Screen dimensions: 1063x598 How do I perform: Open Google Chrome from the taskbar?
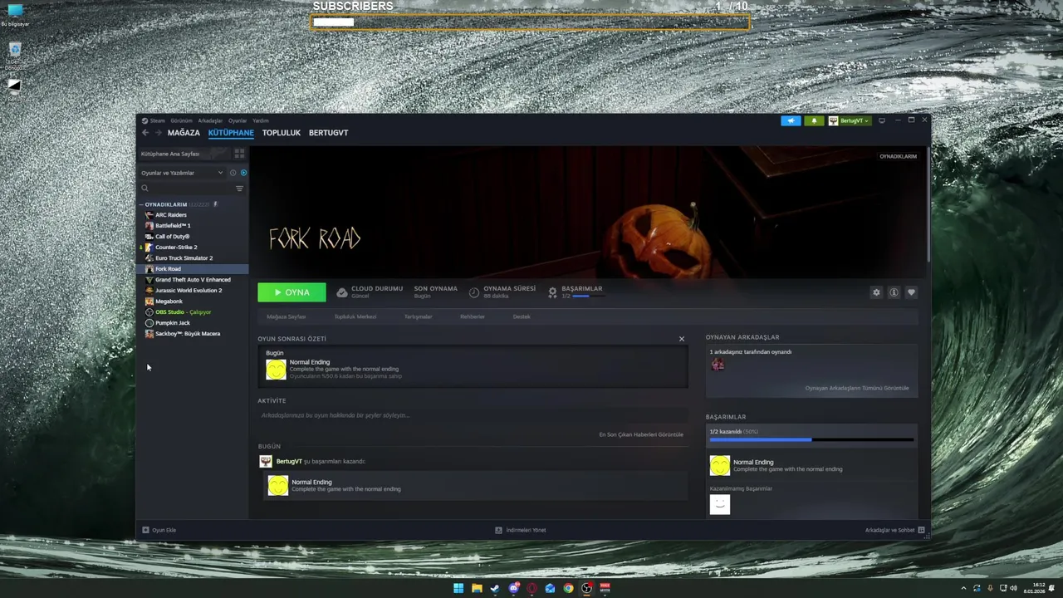pos(568,588)
